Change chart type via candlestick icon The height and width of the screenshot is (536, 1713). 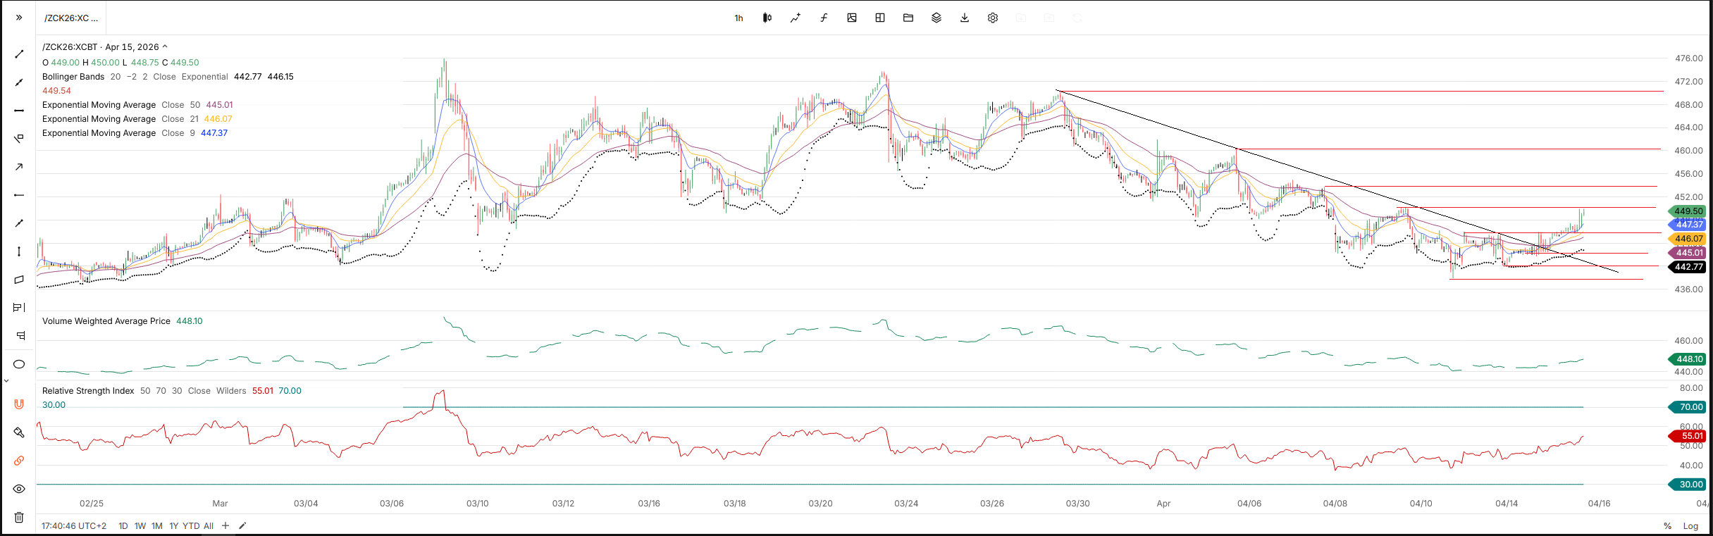click(x=767, y=18)
